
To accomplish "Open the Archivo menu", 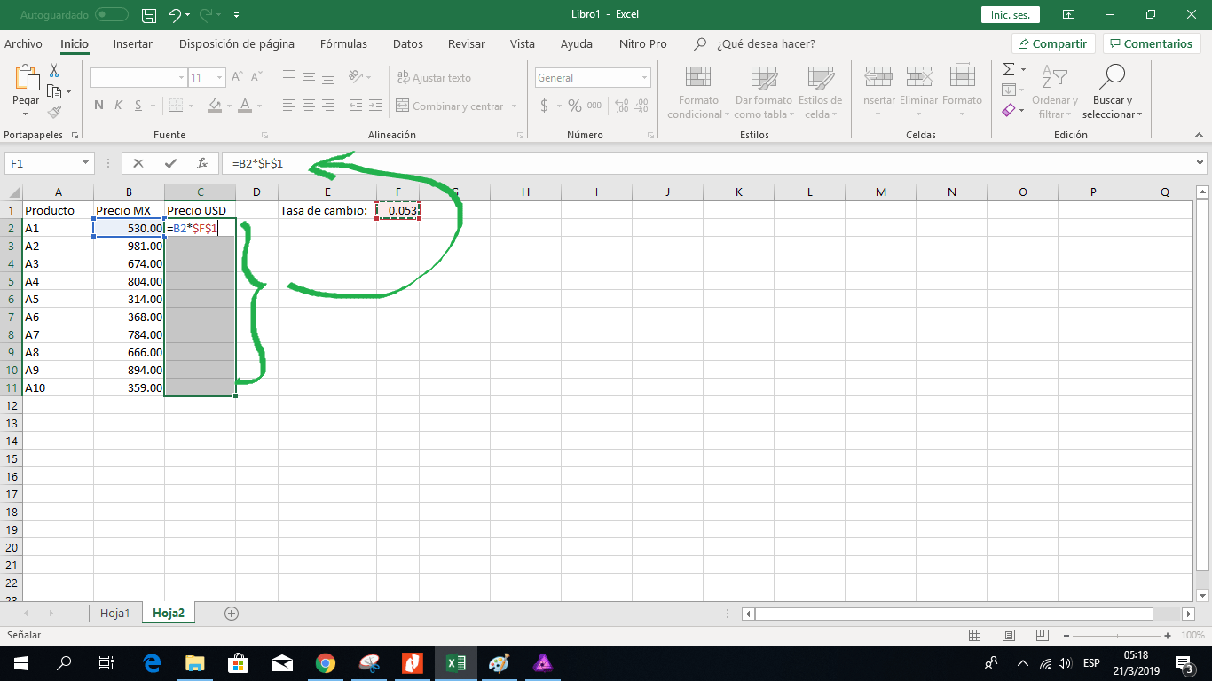I will pyautogui.click(x=23, y=43).
